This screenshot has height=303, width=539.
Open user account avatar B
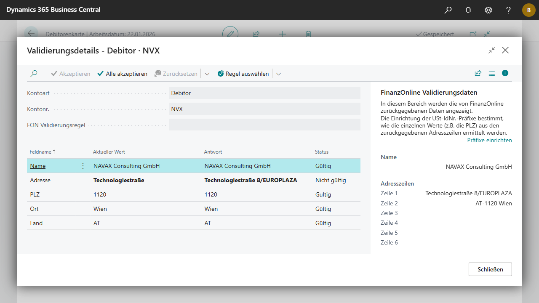[529, 10]
